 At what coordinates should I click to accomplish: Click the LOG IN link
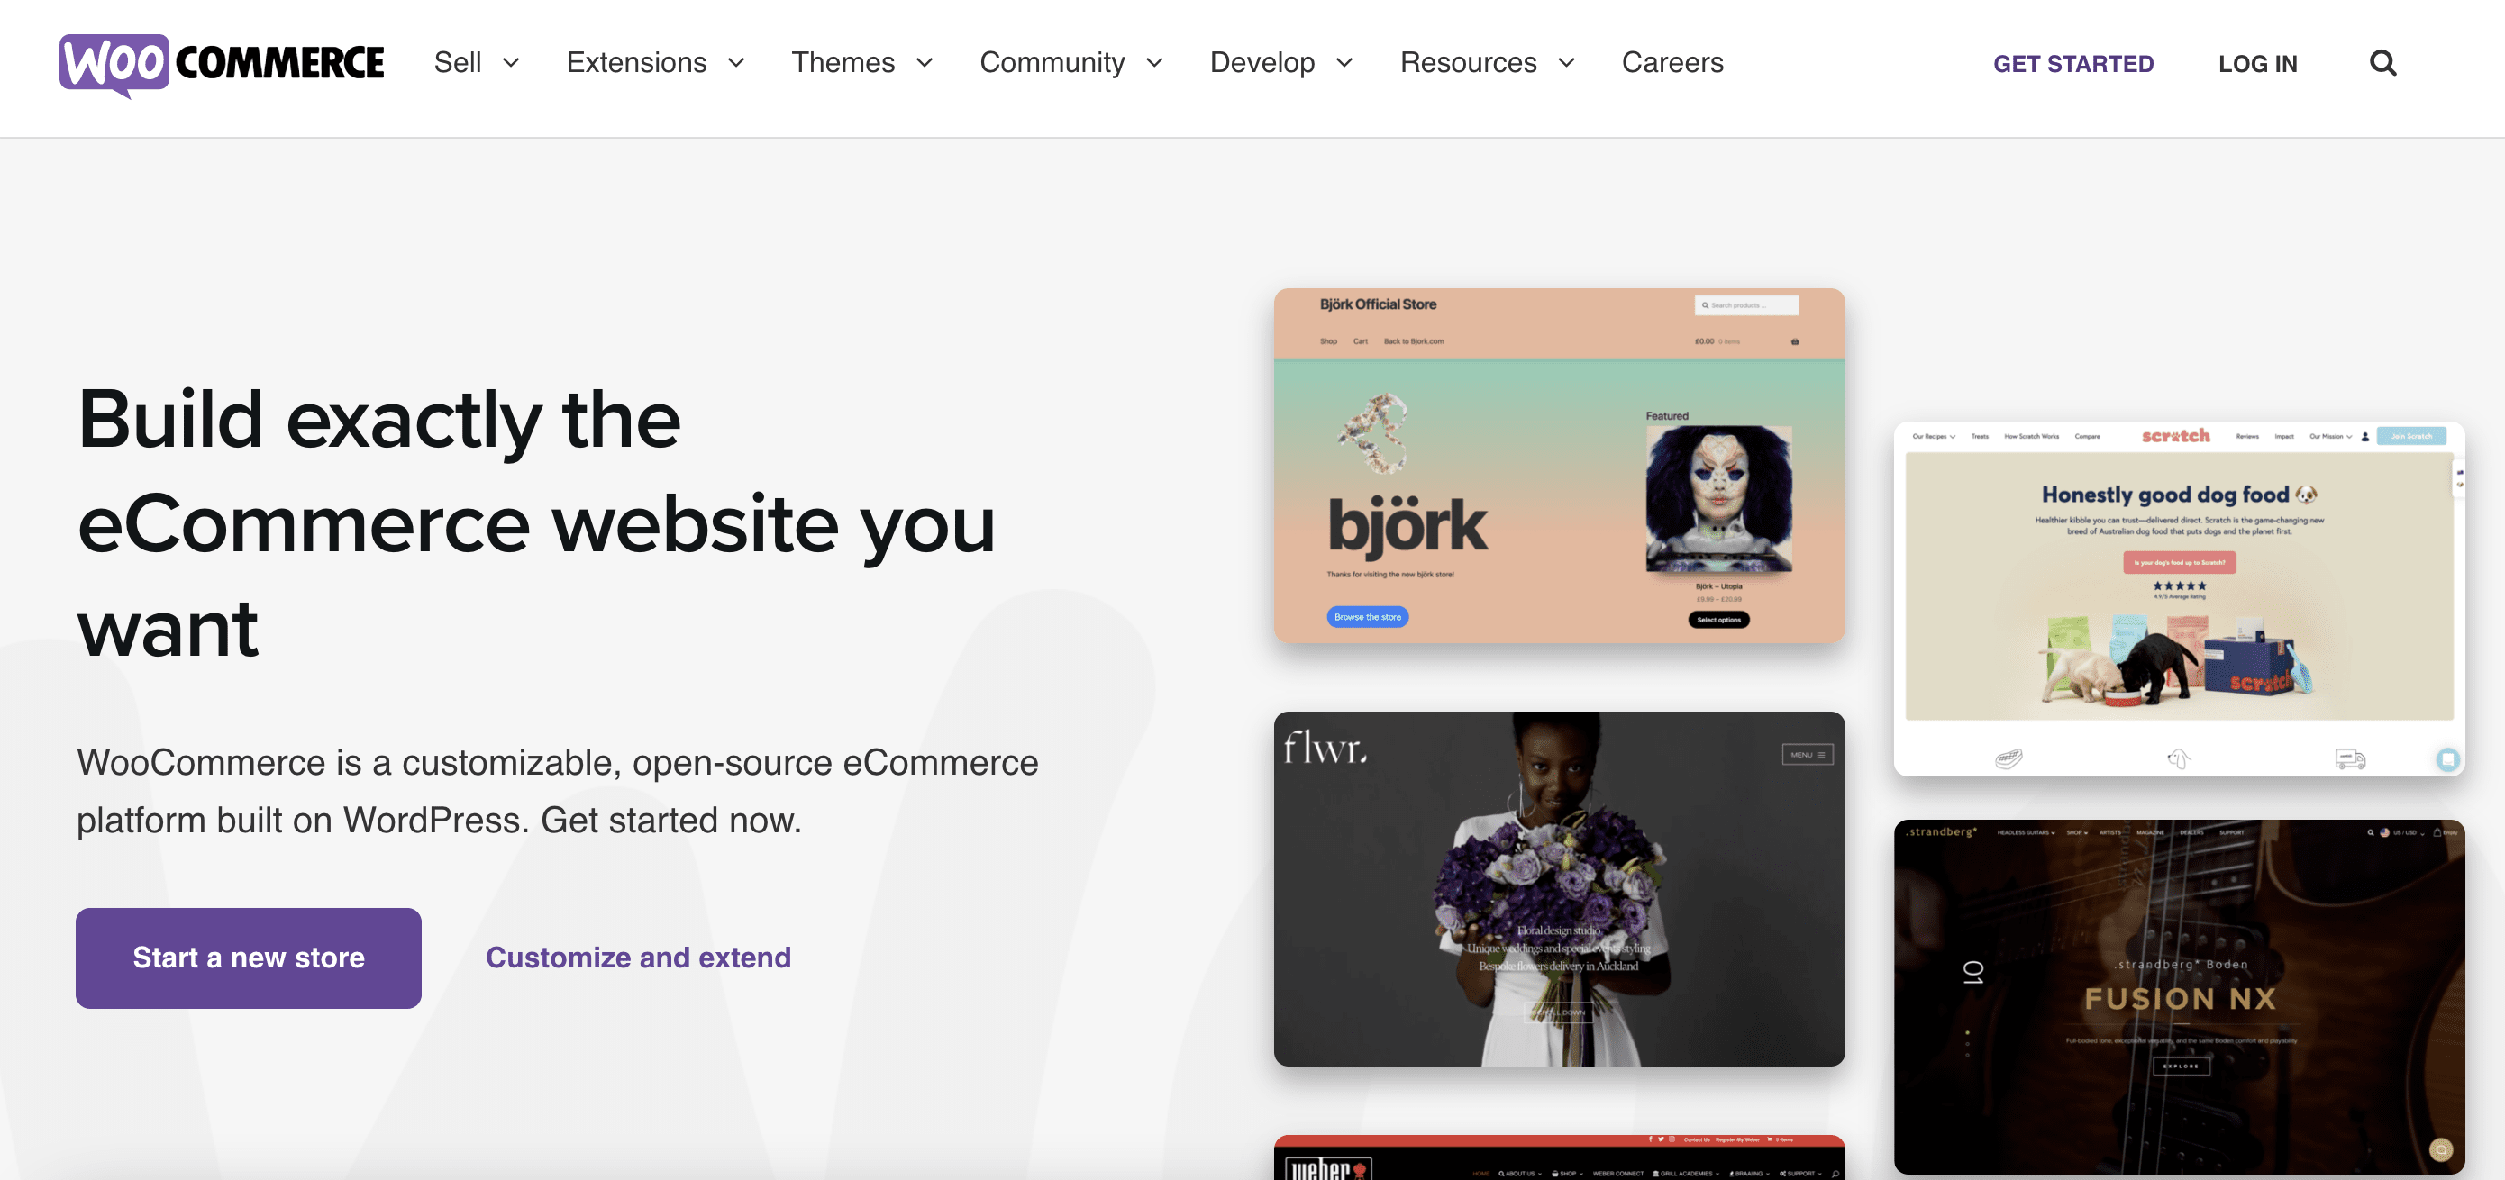[x=2257, y=64]
